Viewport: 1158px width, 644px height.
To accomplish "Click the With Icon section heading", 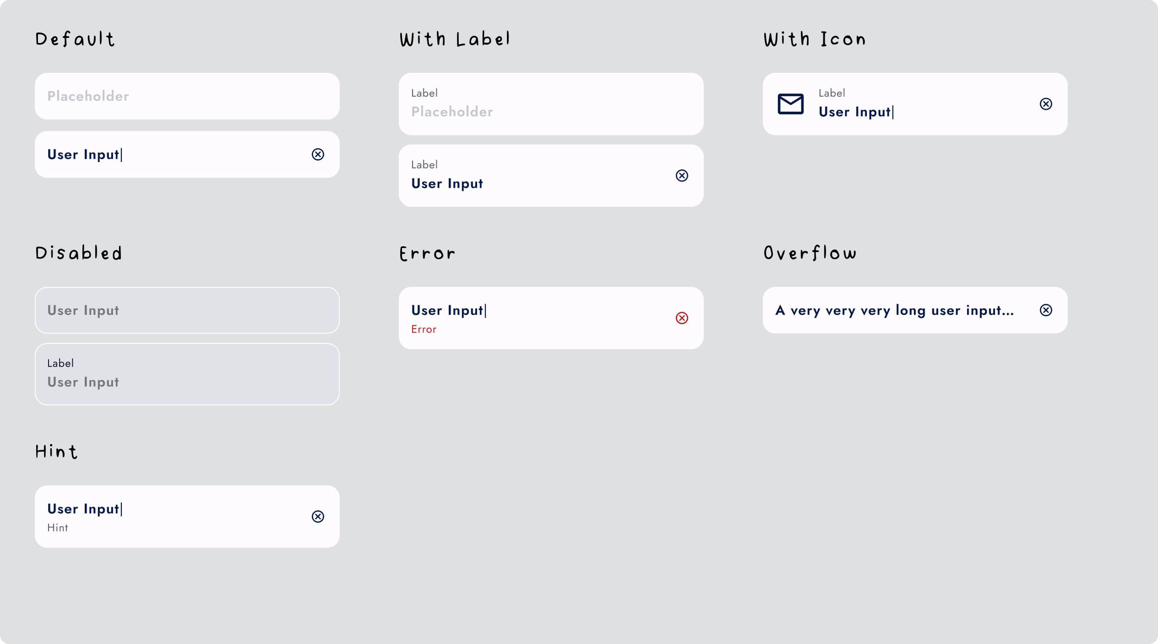I will click(x=814, y=39).
